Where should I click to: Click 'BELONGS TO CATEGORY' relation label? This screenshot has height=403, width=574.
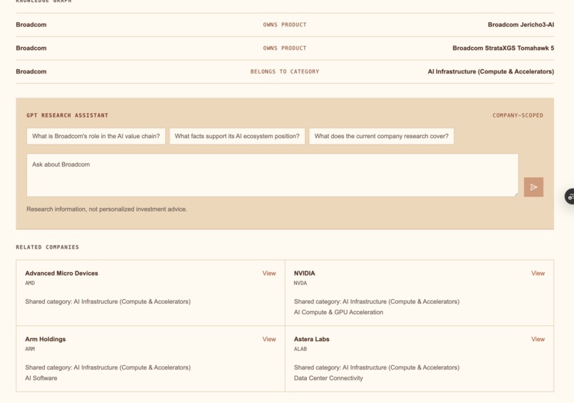[x=285, y=71]
